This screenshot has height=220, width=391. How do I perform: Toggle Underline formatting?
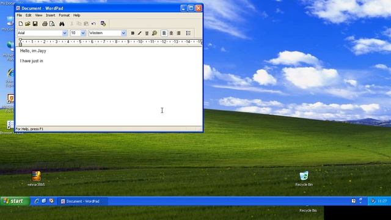(x=147, y=33)
